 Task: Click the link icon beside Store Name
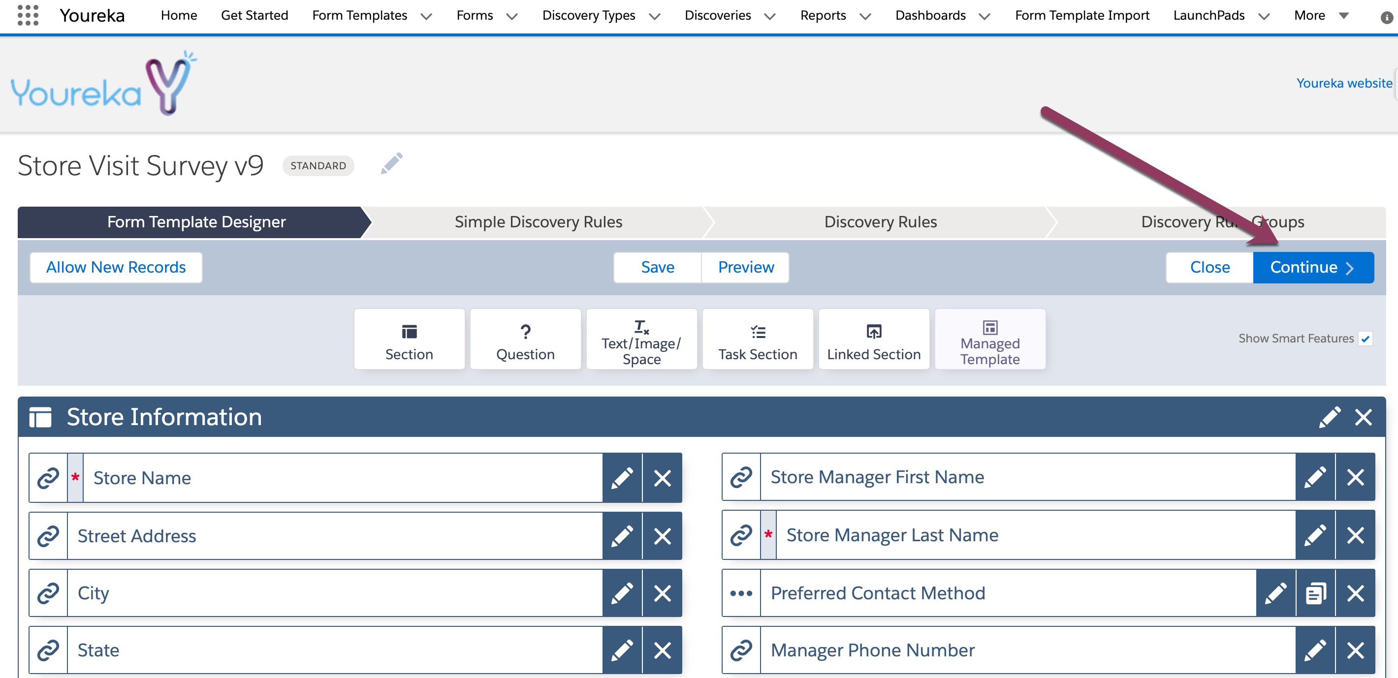coord(48,478)
